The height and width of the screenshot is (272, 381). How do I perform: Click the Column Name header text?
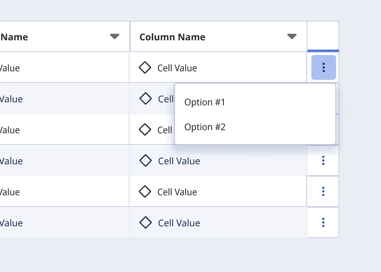[x=172, y=37]
